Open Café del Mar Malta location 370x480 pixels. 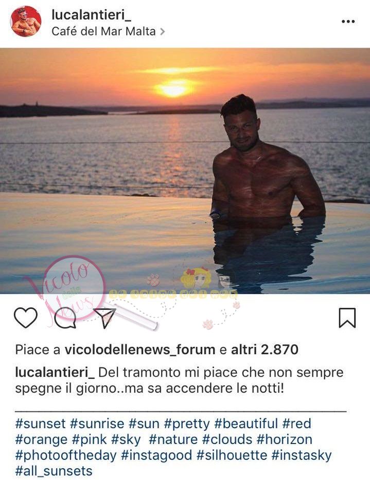click(x=103, y=31)
